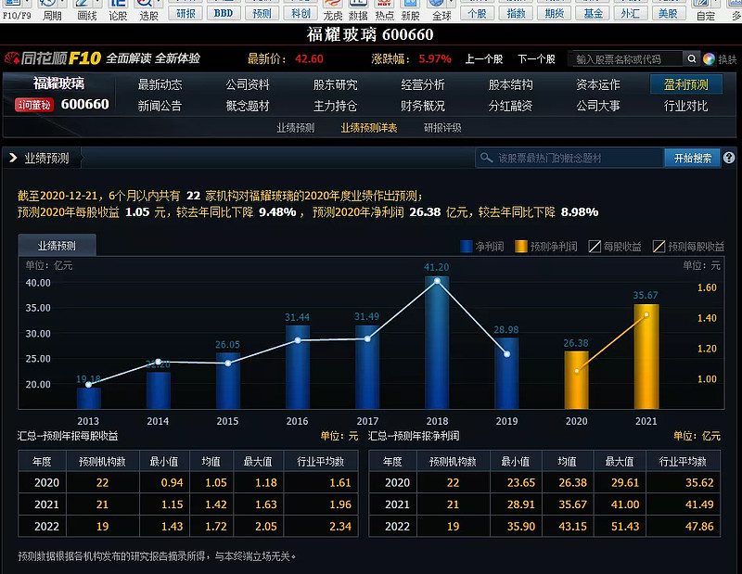The image size is (742, 574).
Task: Click the 外汇 toolbar button
Action: 631,13
